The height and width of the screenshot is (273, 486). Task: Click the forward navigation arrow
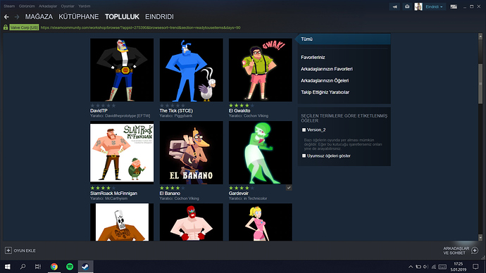(17, 17)
